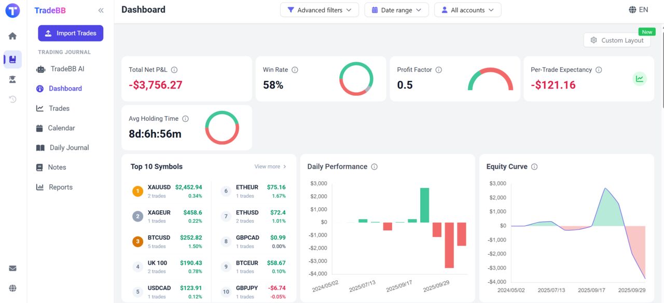Image resolution: width=664 pixels, height=303 pixels.
Task: Click the rank 2 gray badge
Action: pyautogui.click(x=137, y=217)
